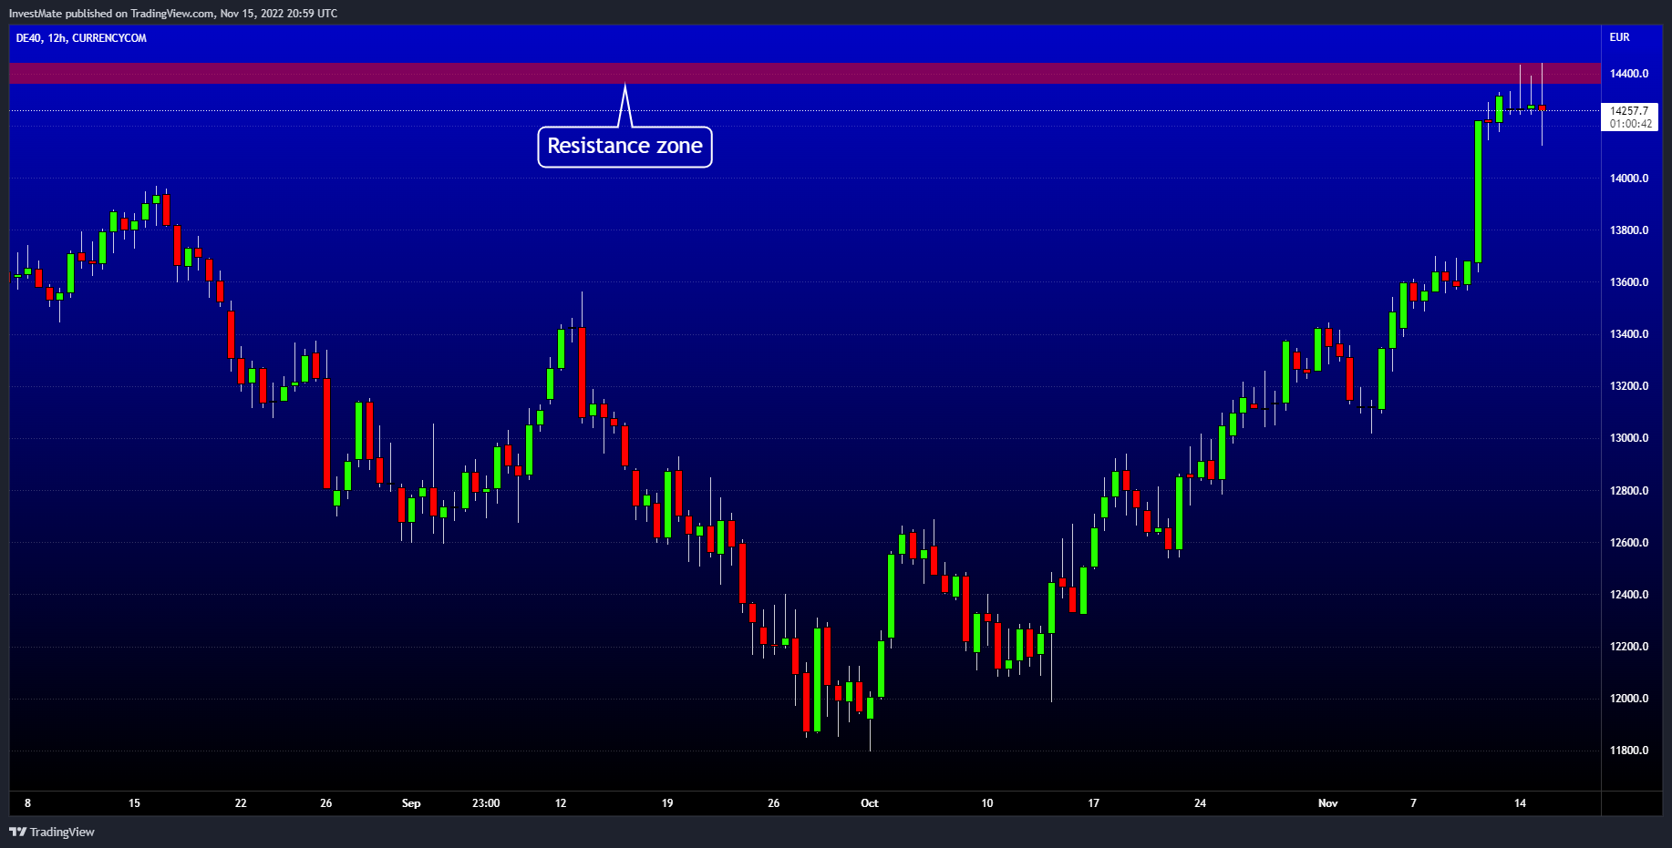The height and width of the screenshot is (848, 1672).
Task: Click the 14400.0 price axis label
Action: (x=1629, y=74)
